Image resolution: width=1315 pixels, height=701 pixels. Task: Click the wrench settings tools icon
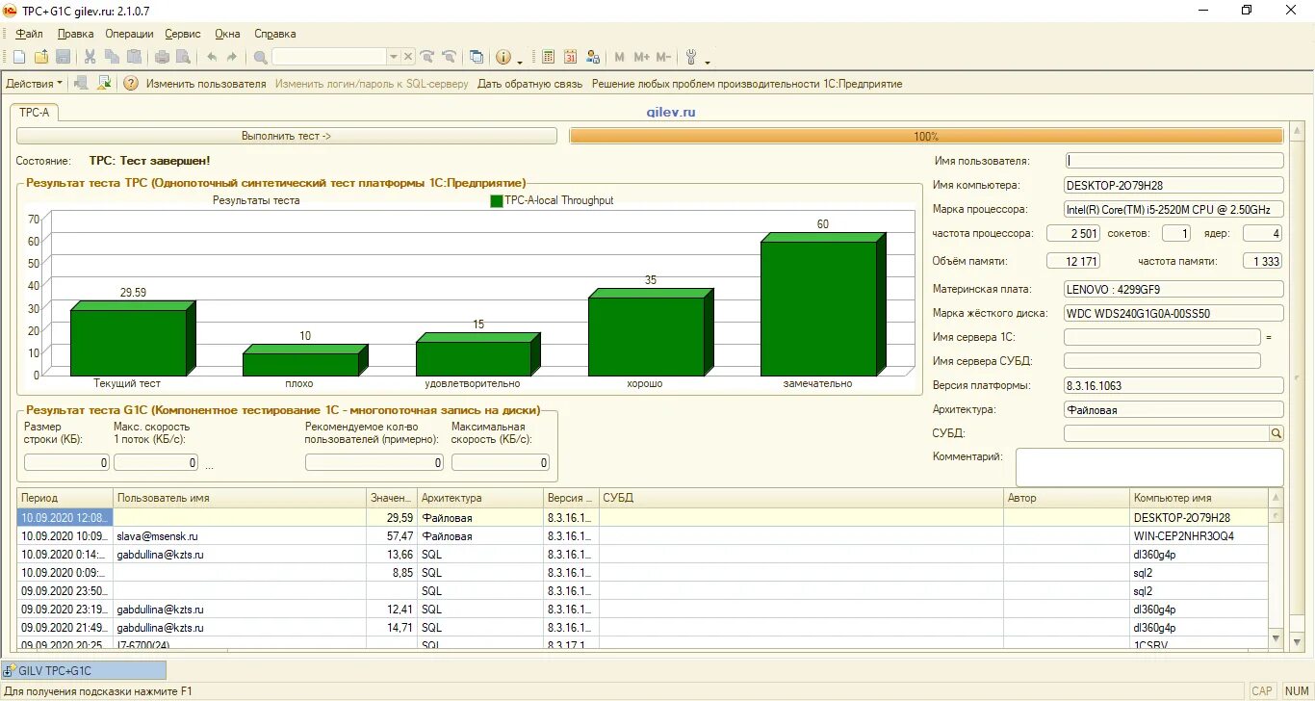click(x=690, y=57)
